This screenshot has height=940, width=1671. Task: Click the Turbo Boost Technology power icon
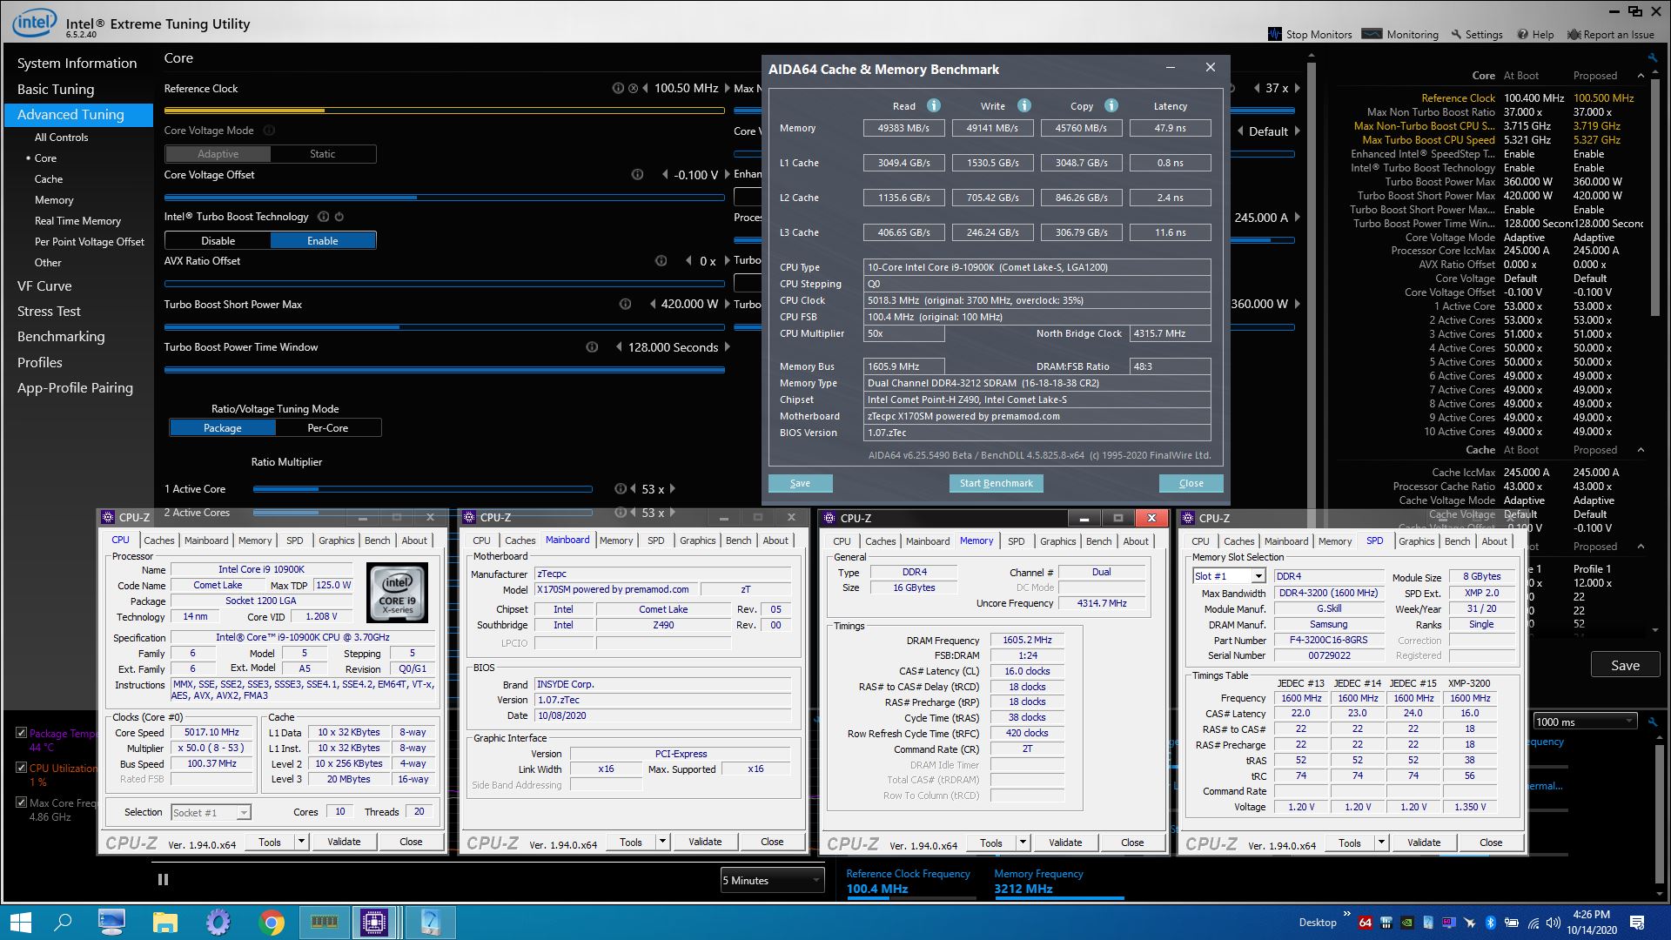(x=339, y=217)
